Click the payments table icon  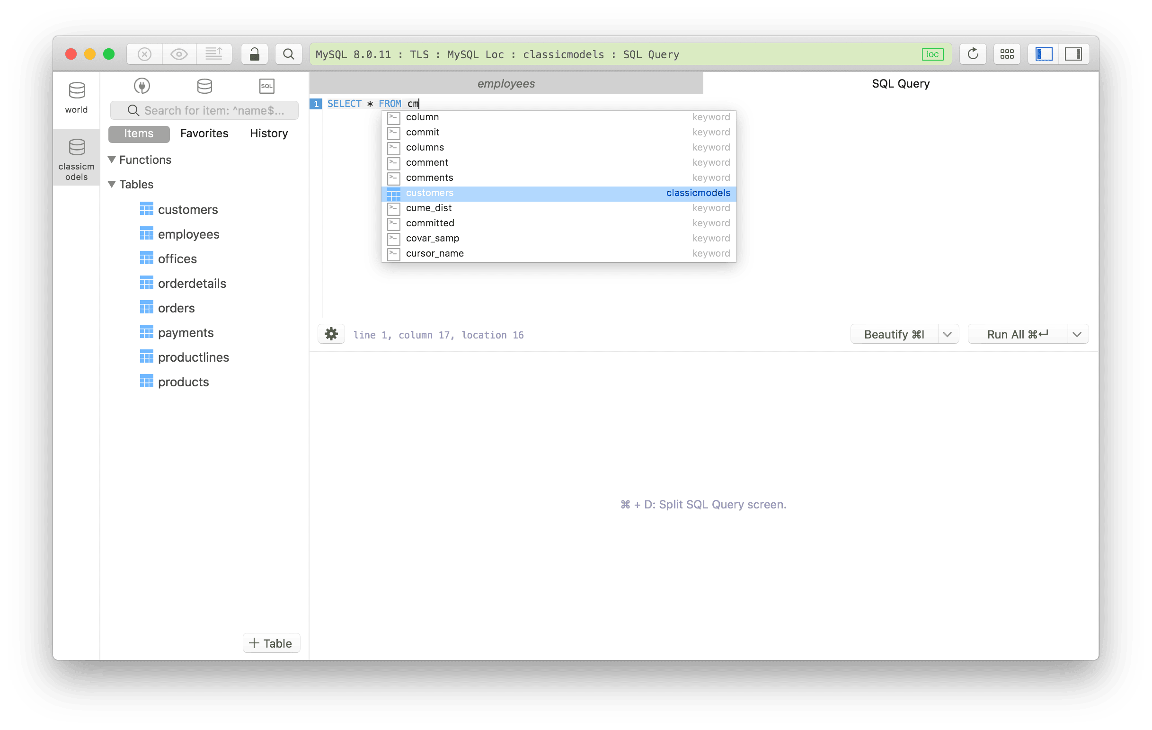(x=146, y=332)
